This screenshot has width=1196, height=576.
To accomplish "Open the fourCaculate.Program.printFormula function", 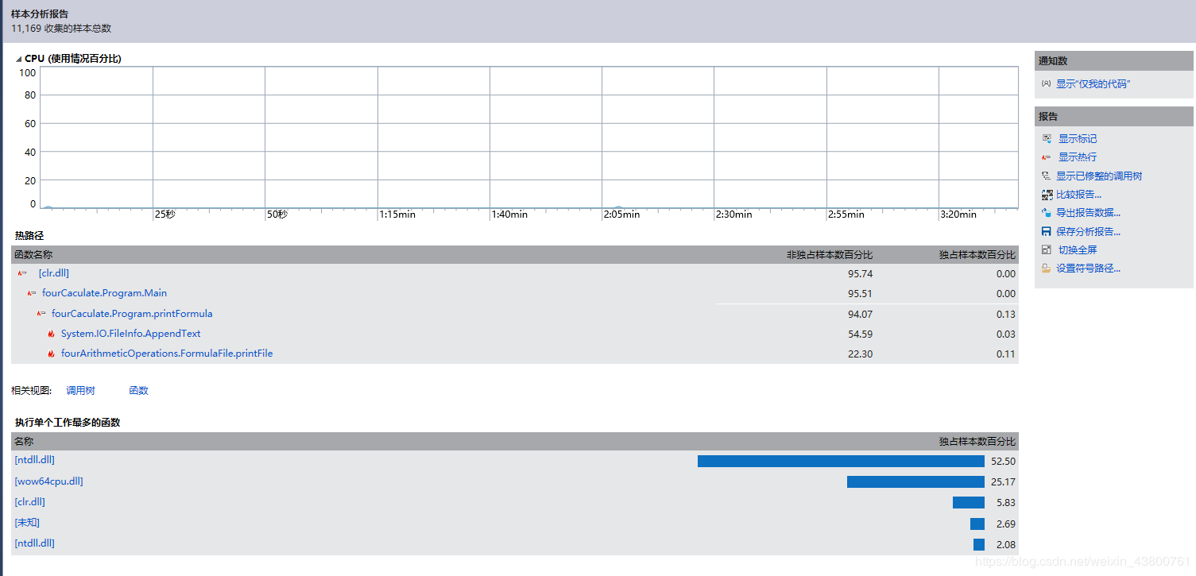I will coord(132,314).
